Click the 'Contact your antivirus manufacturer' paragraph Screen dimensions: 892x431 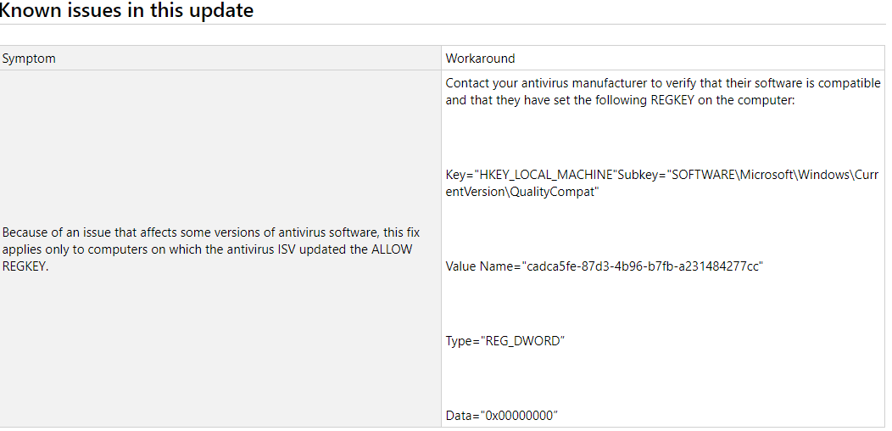pos(663,92)
